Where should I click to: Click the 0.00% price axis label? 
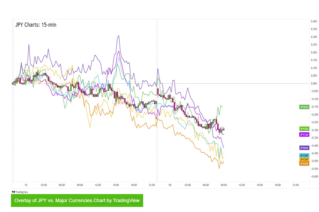click(314, 84)
